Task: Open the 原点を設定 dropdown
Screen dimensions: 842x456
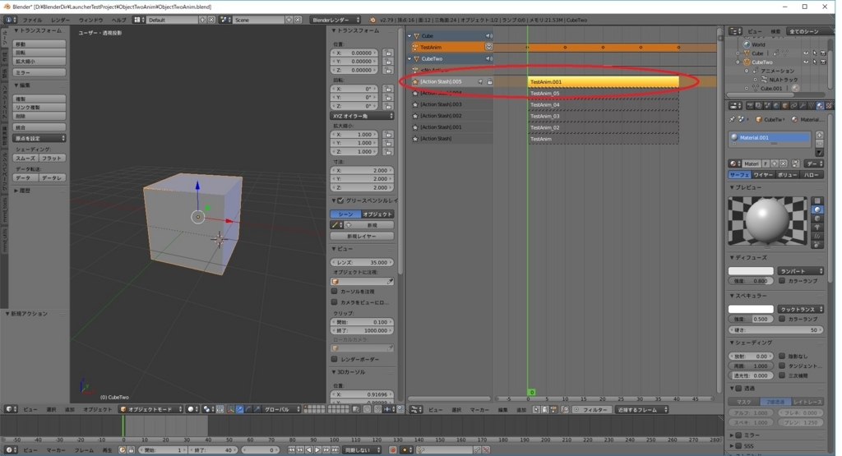Action: [39, 138]
